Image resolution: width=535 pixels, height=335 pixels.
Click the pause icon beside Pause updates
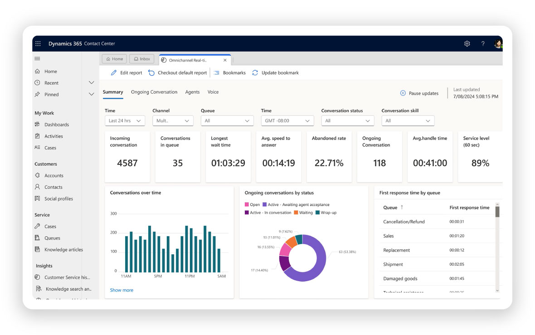point(403,93)
